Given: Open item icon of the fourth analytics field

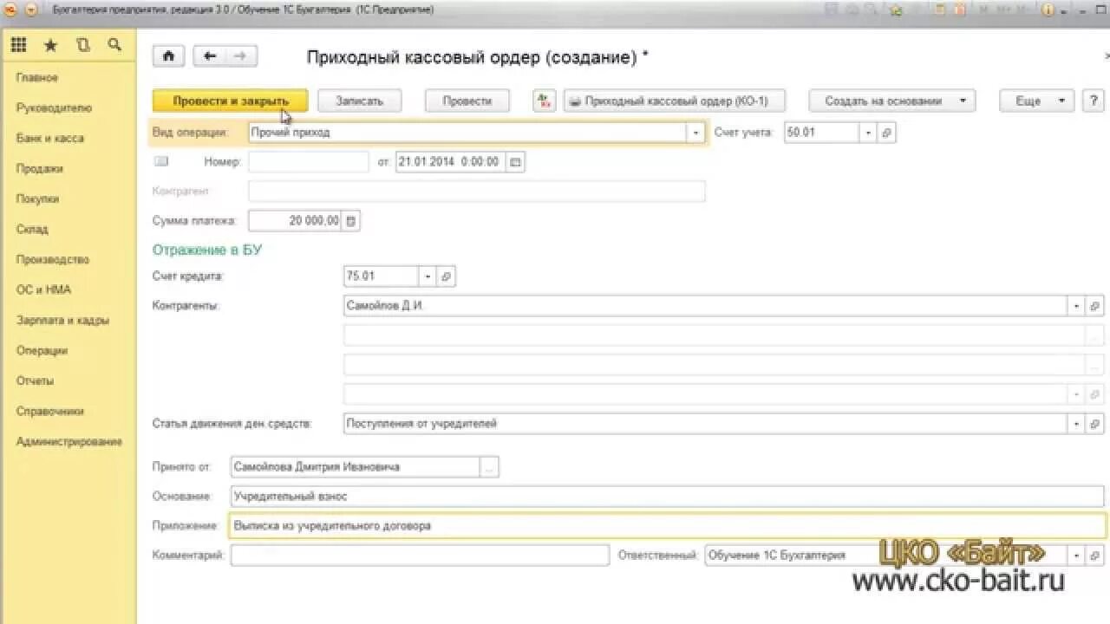Looking at the screenshot, I should [x=1095, y=394].
